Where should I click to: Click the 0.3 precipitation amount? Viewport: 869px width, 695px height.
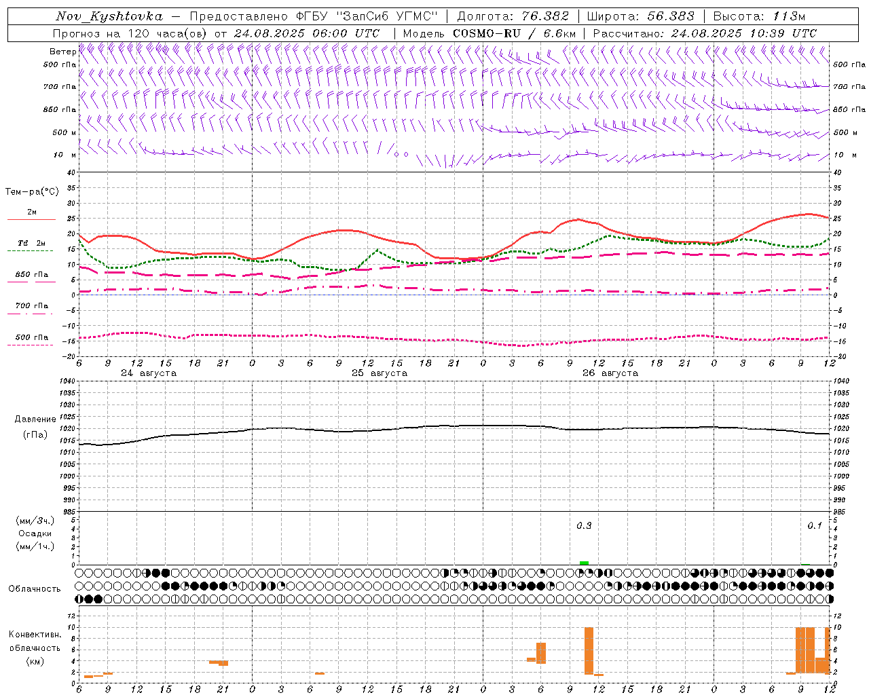(x=584, y=525)
